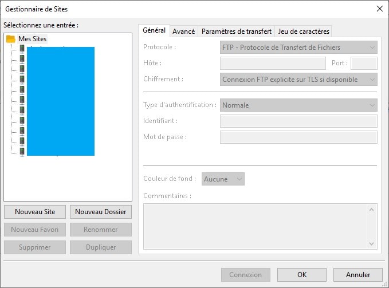This screenshot has height=288, width=389.
Task: Open the Chiffrement dropdown
Action: click(x=298, y=80)
